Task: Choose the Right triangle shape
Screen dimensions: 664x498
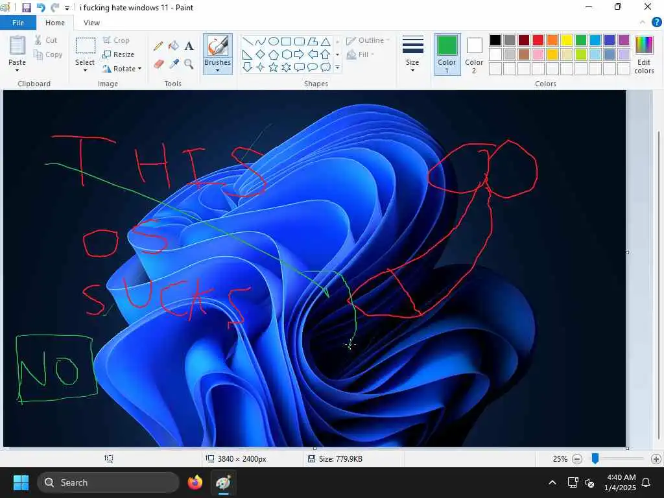Action: (247, 54)
